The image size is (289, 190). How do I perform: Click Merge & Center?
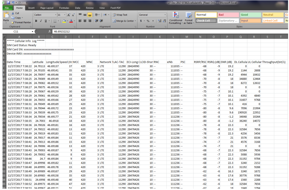[x=123, y=21]
